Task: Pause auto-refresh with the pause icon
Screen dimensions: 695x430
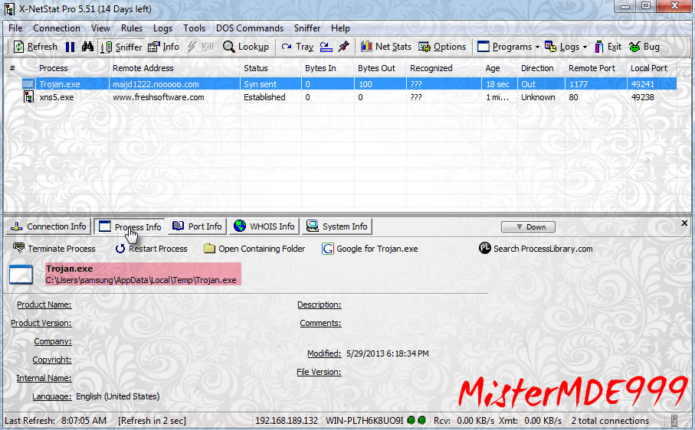Action: point(70,47)
